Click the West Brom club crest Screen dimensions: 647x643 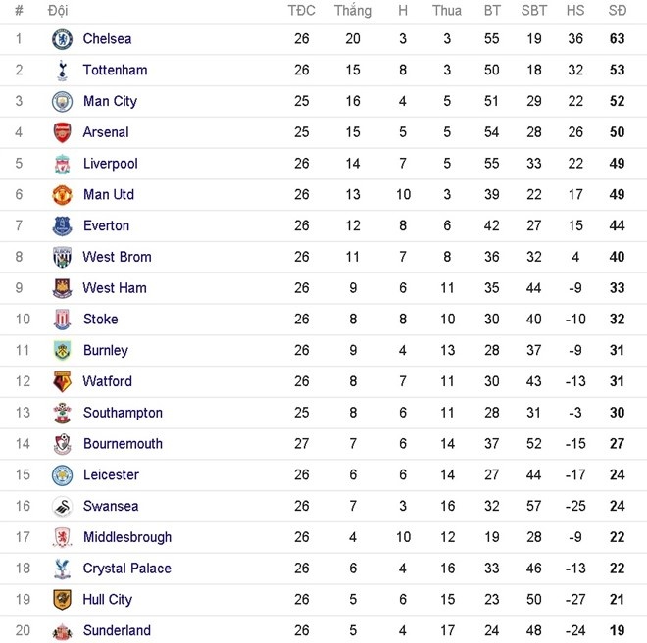pyautogui.click(x=62, y=258)
